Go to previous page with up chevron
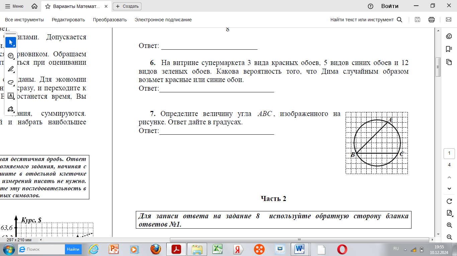Image resolution: width=457 pixels, height=256 pixels. click(x=449, y=177)
